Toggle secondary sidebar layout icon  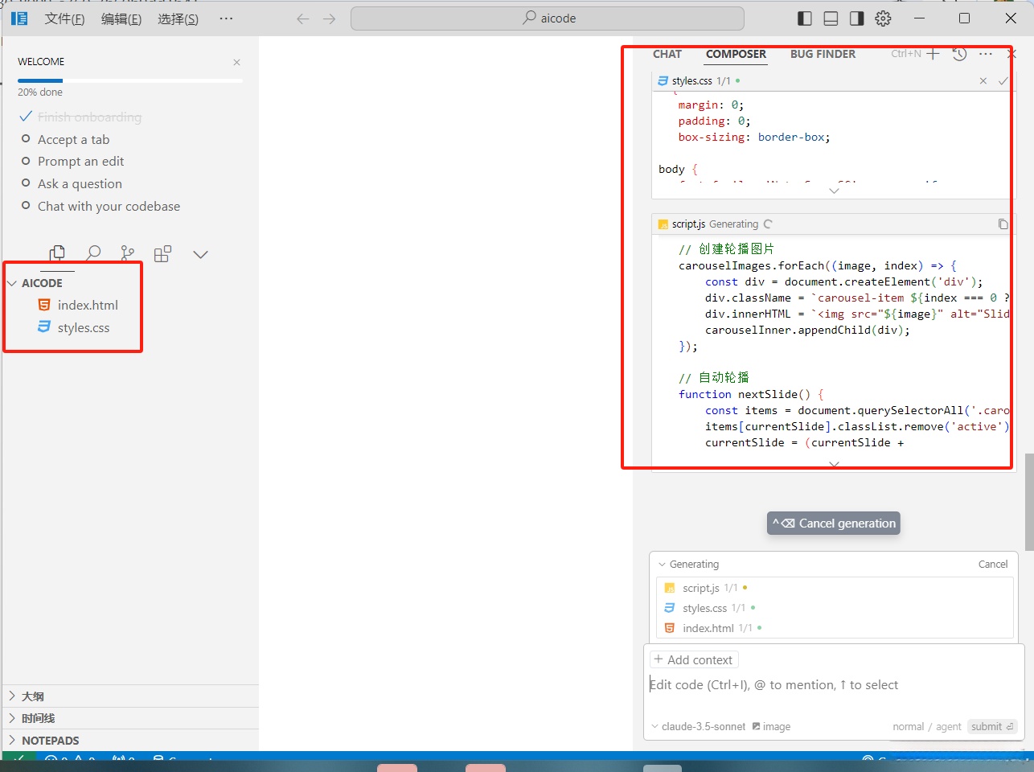tap(857, 18)
